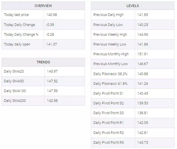Select the Previous Daily Low value
Image resolution: width=177 pixels, height=149 pixels.
click(142, 25)
